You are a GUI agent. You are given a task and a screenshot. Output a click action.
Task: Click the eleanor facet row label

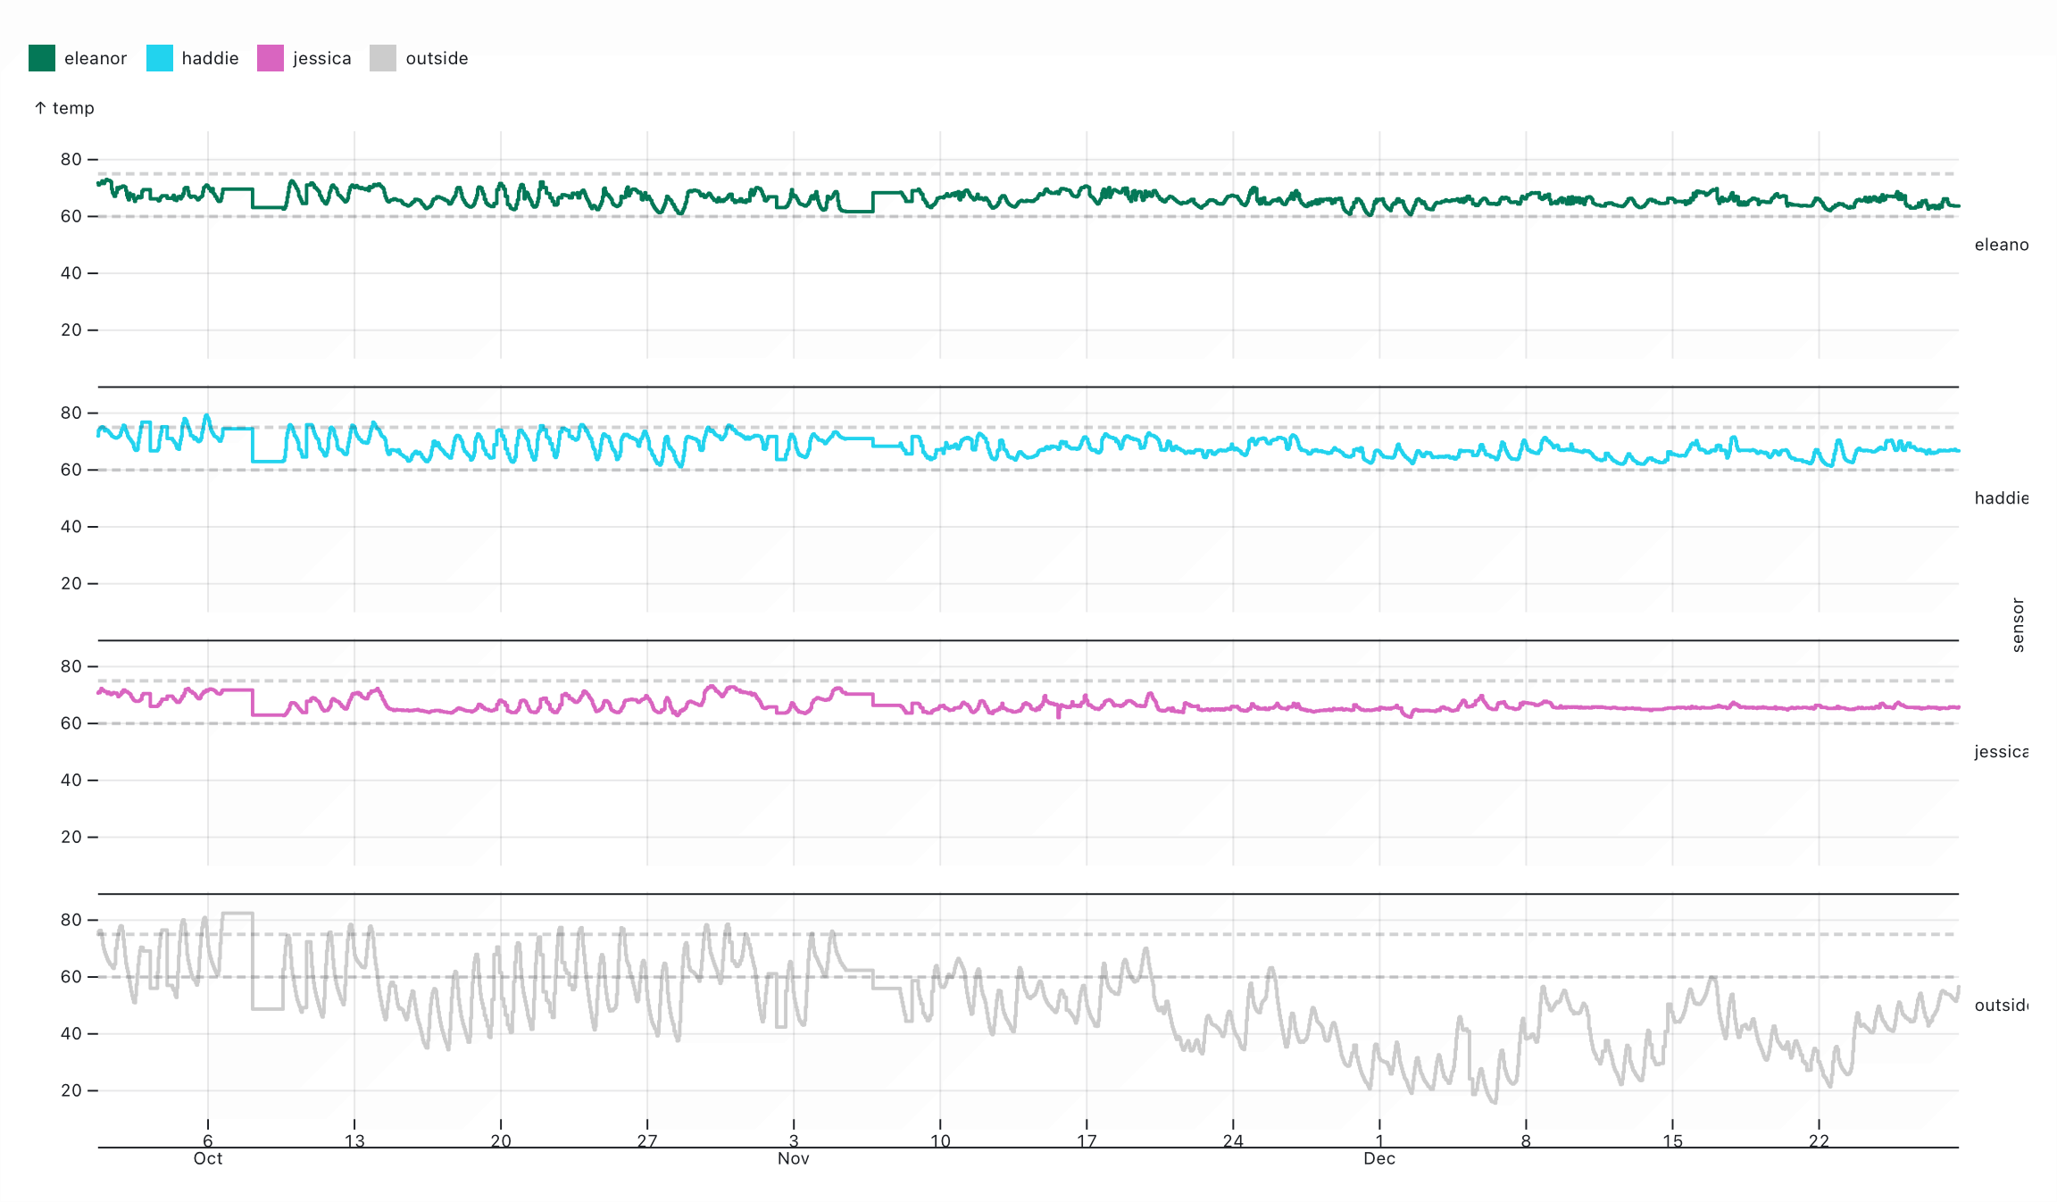click(2001, 245)
